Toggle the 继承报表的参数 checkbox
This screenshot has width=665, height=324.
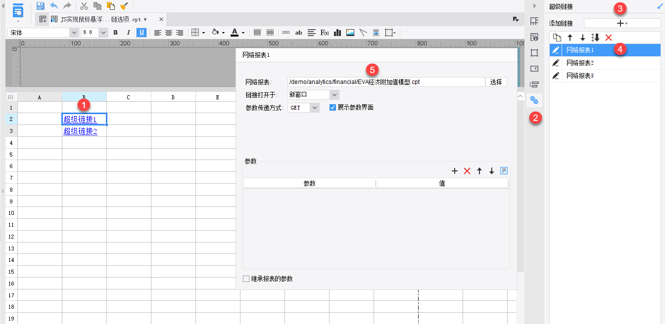coord(246,279)
